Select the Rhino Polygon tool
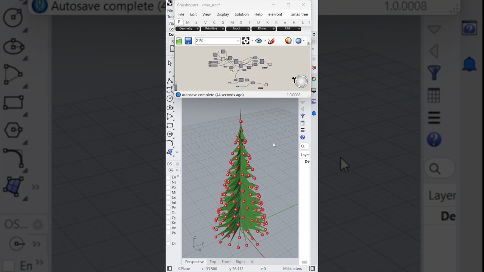This screenshot has height=272, width=484. 170,134
